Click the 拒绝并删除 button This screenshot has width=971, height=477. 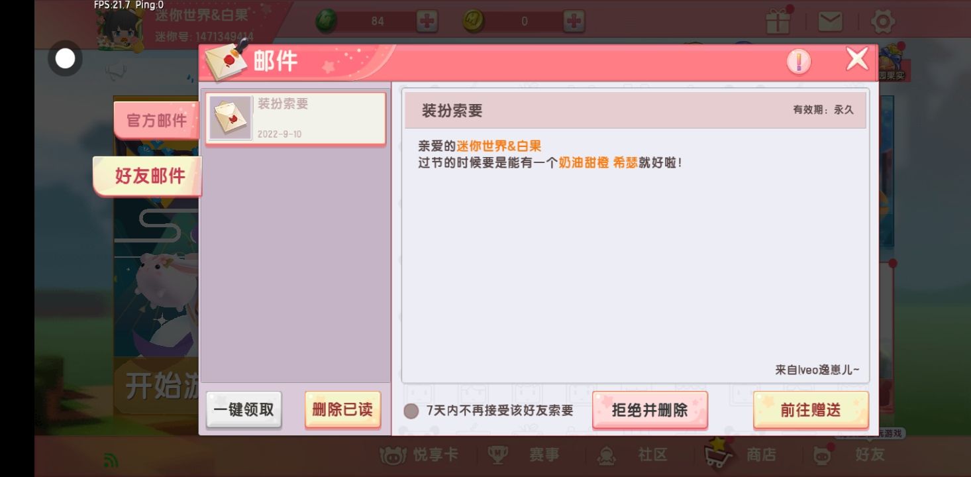coord(650,409)
